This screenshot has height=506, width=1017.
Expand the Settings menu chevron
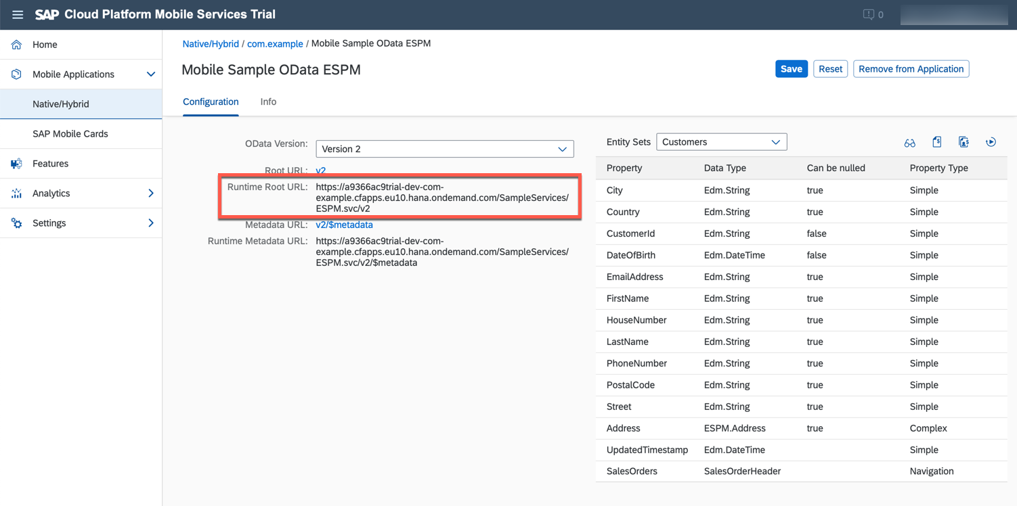[x=151, y=223]
